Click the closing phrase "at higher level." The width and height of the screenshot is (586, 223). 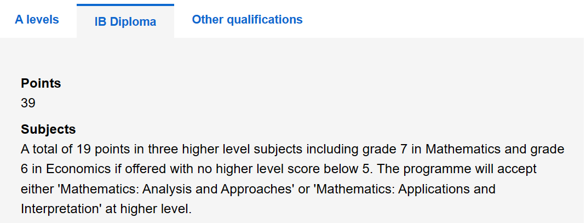[148, 209]
